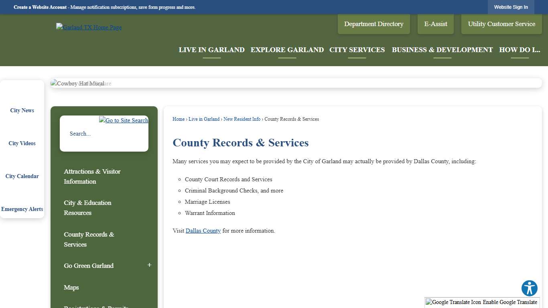This screenshot has height=308, width=548.
Task: Select the Explore Garland navigation item
Action: (x=287, y=50)
